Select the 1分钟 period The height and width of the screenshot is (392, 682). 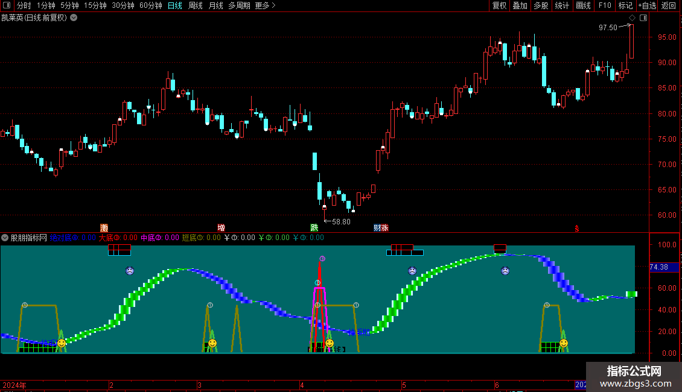46,5
